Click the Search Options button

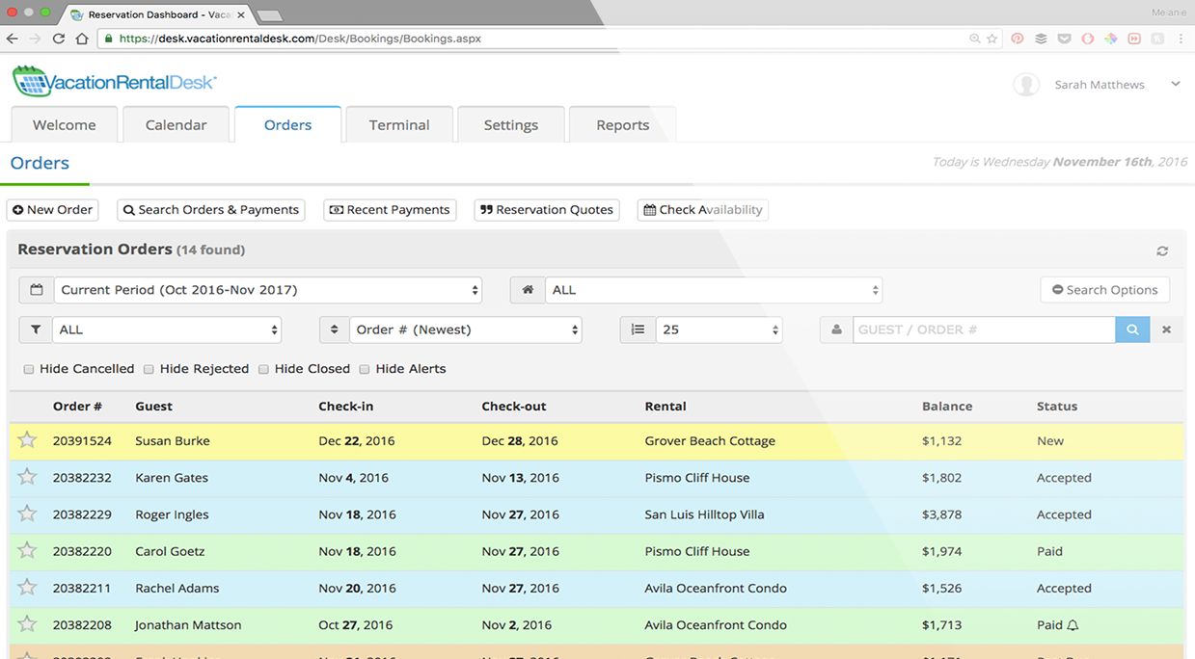[x=1105, y=290]
